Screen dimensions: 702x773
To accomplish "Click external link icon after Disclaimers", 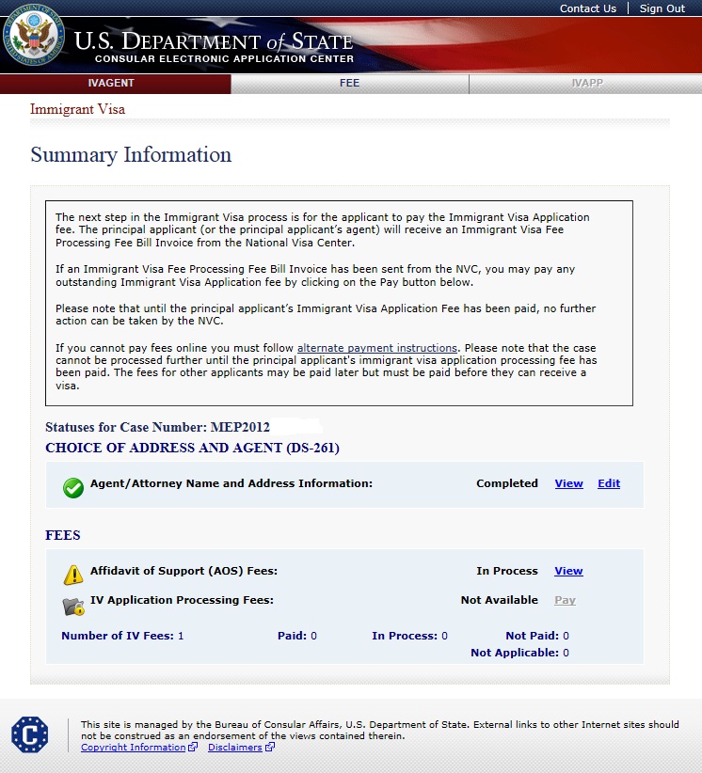I will click(270, 747).
